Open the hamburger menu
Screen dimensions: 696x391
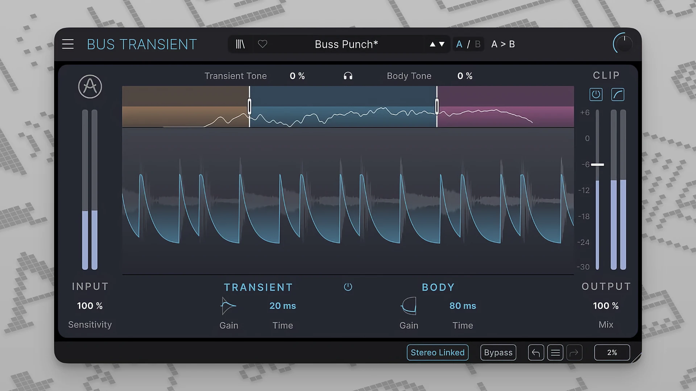[x=68, y=44]
